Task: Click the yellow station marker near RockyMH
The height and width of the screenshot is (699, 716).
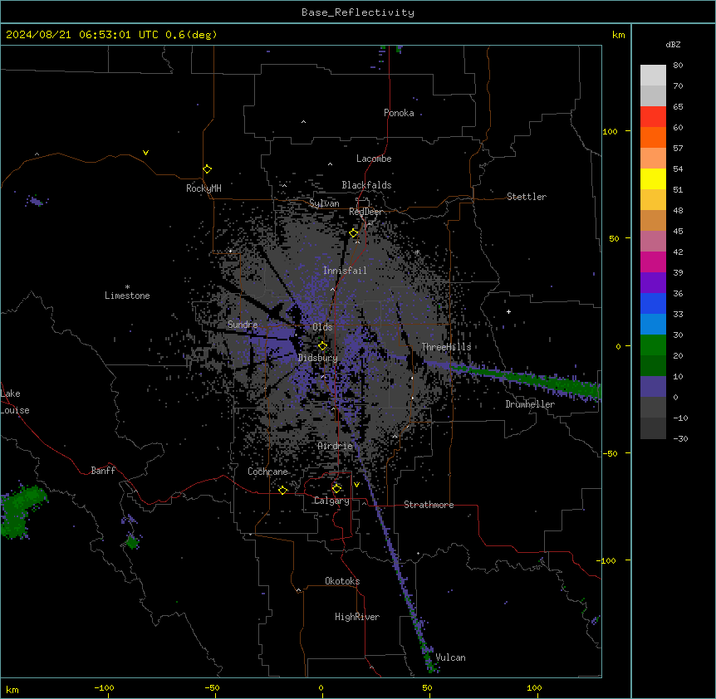Action: pyautogui.click(x=207, y=169)
